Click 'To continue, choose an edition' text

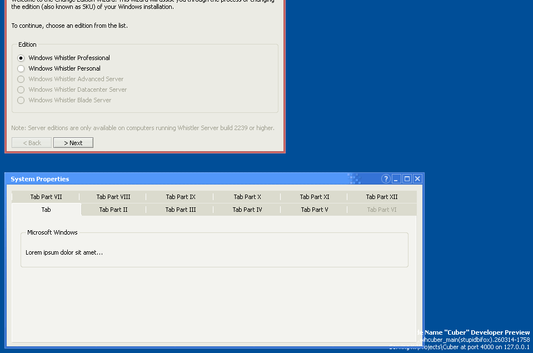69,26
